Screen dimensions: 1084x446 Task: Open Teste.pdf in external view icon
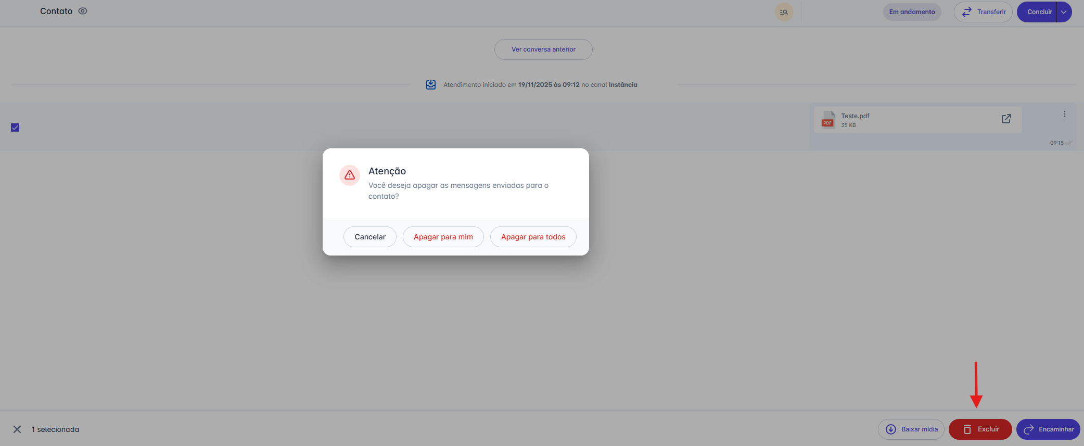(x=1006, y=119)
